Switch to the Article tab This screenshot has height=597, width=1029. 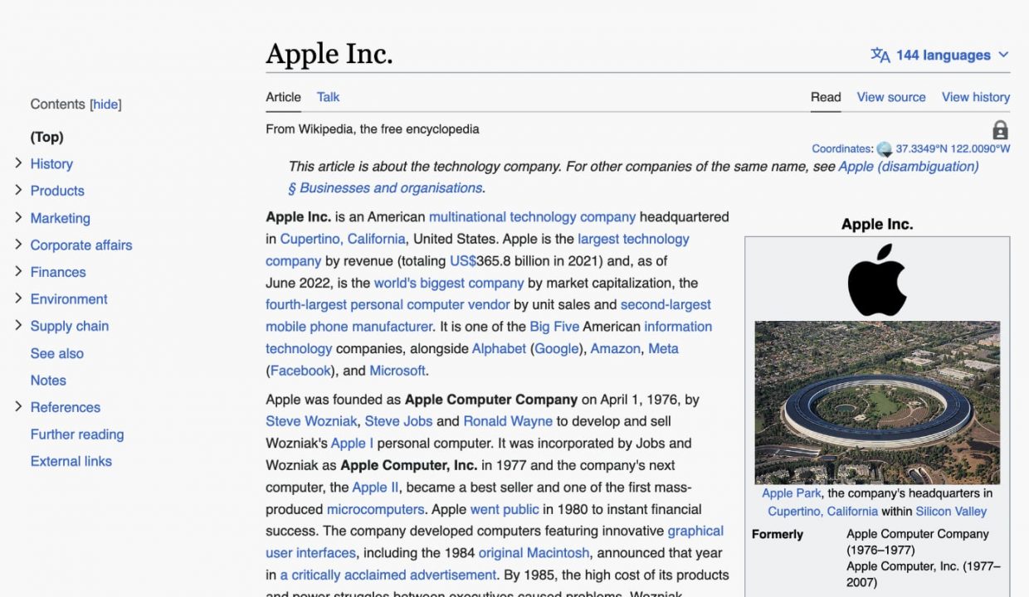[x=283, y=97]
